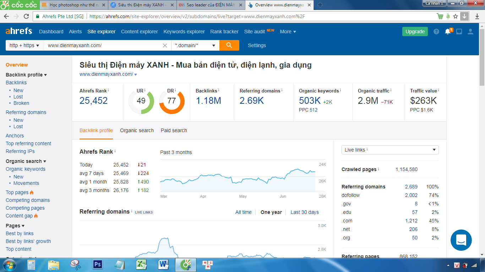Open the Intercom chat bubble
Viewport: 485px width, 272px height.
tap(461, 240)
